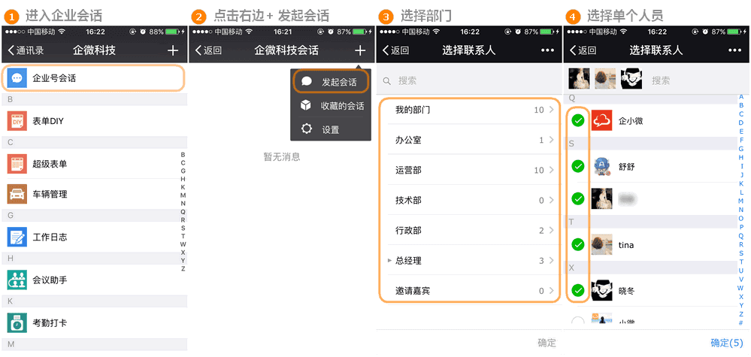Expand 行政部 department chevron

551,231
